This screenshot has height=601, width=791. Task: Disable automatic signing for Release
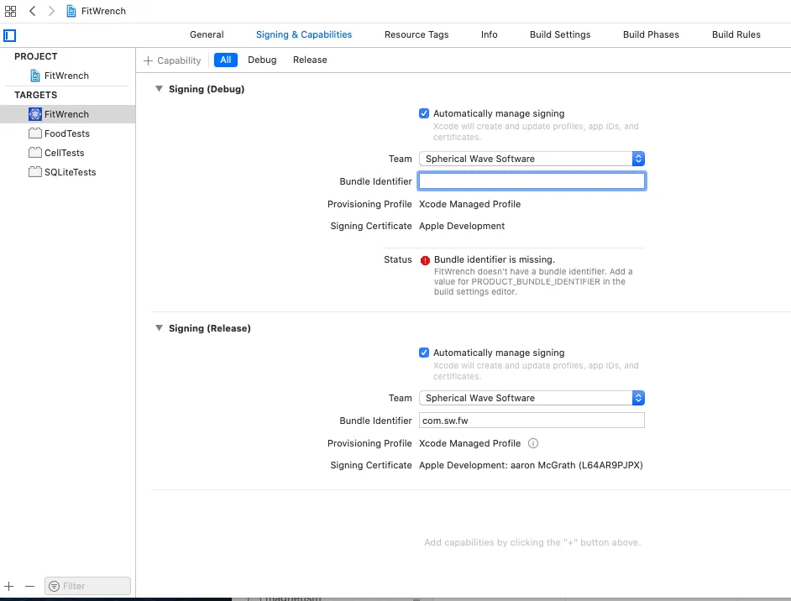pos(424,353)
